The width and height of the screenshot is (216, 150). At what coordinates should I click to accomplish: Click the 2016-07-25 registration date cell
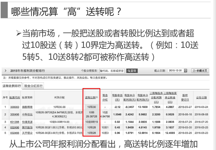coord(185,122)
